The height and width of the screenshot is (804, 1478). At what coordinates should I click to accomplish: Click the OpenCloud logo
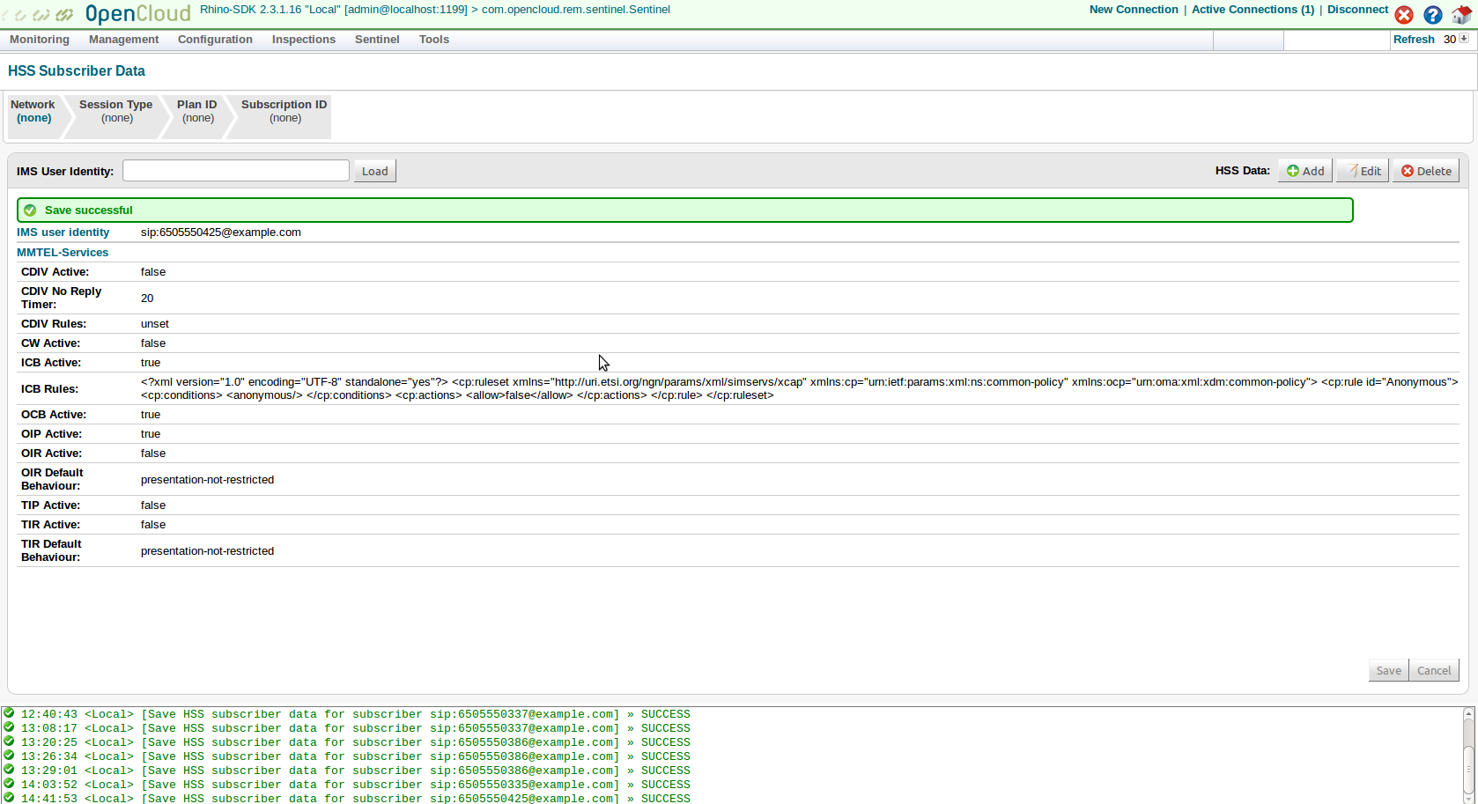click(97, 14)
